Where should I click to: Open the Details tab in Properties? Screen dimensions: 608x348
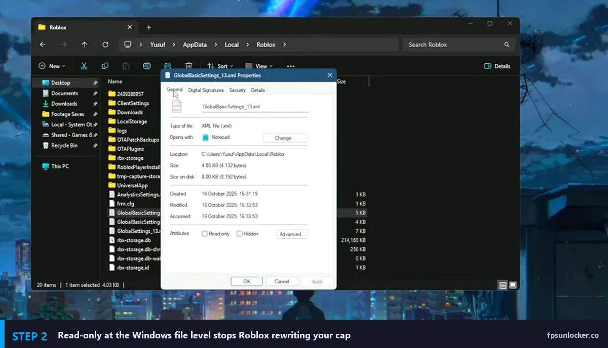[x=258, y=90]
